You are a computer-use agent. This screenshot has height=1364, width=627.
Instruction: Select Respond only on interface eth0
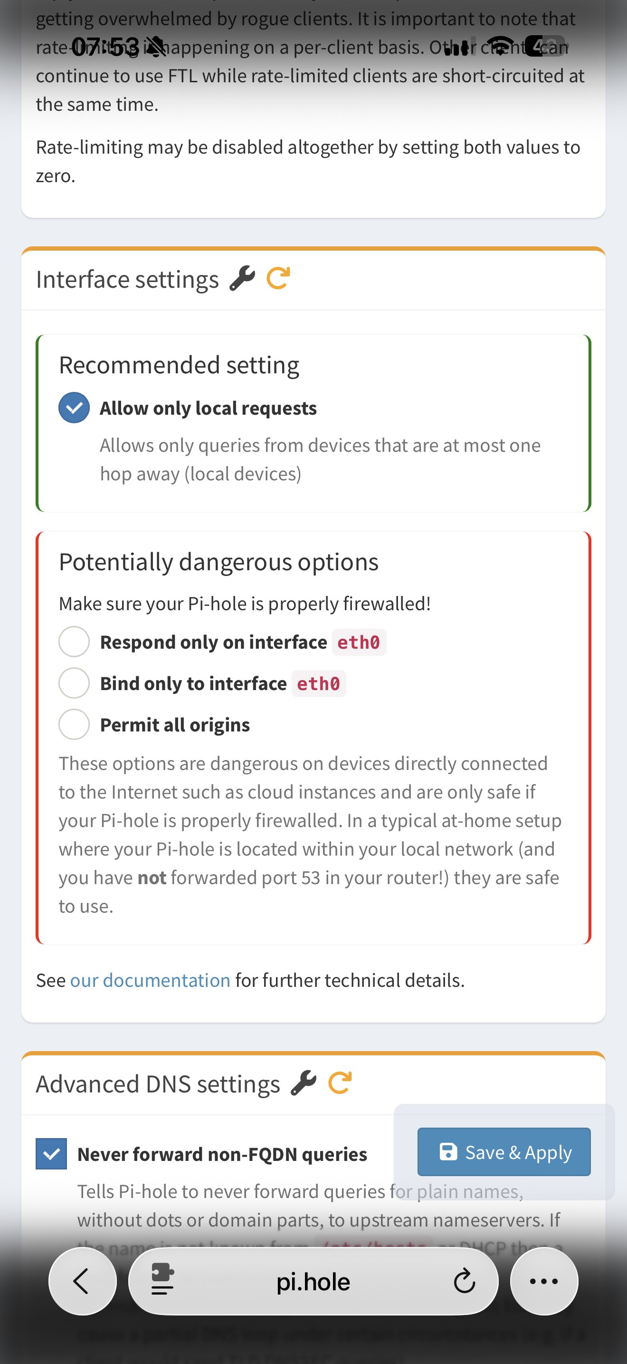74,642
